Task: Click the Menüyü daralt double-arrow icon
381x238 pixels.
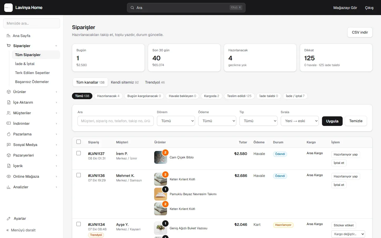Action: tap(8, 230)
